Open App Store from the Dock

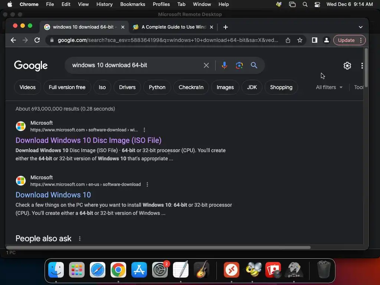(139, 270)
